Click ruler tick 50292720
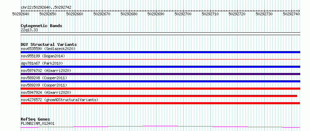This screenshot has width=310, height=131. click(x=237, y=14)
